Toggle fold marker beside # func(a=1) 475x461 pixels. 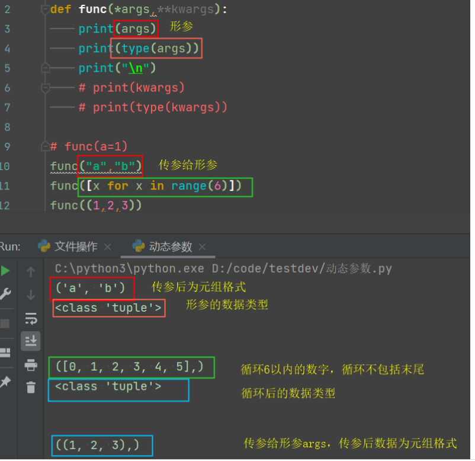45,146
